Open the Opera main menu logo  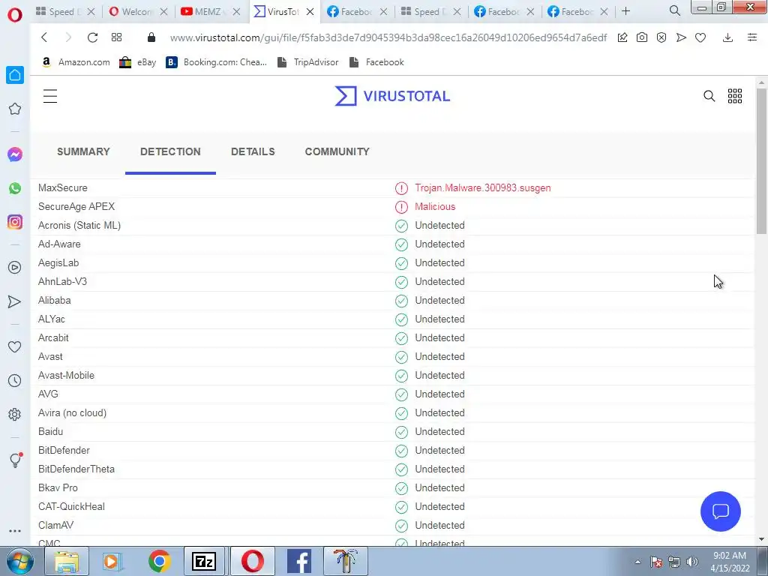pyautogui.click(x=15, y=15)
